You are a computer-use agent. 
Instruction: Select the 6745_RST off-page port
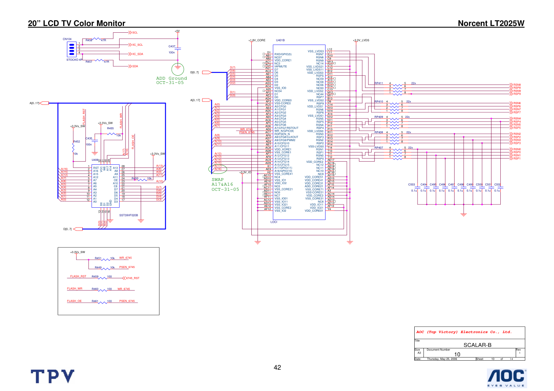pyautogui.click(x=131, y=278)
